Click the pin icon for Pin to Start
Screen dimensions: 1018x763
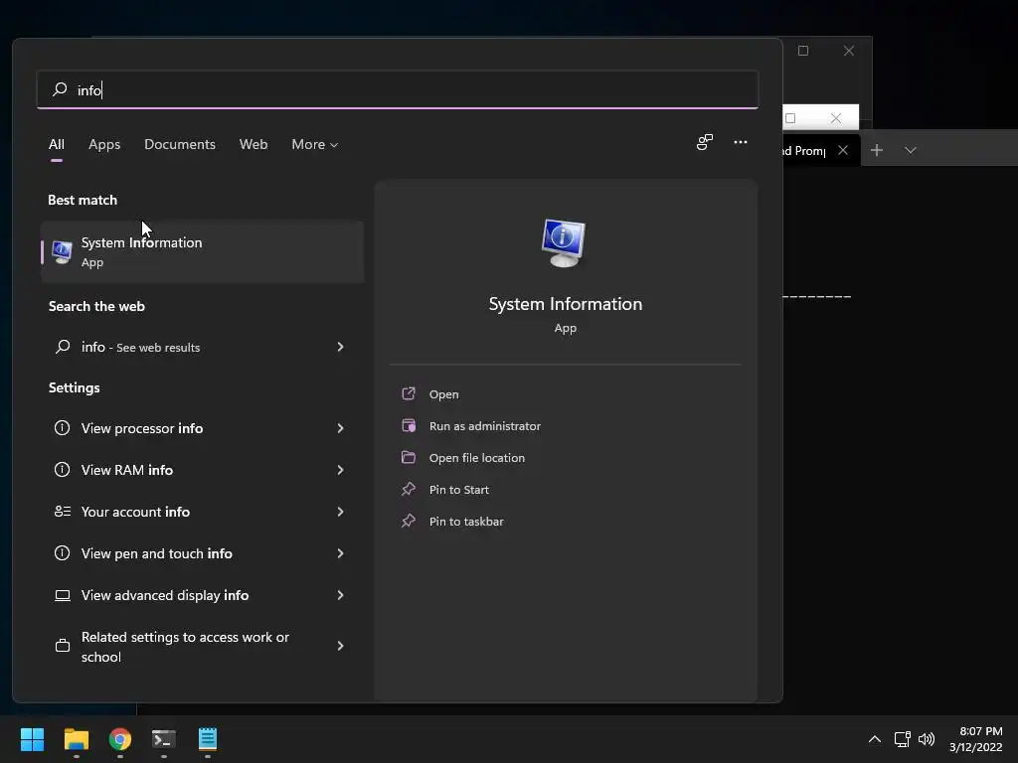click(409, 489)
